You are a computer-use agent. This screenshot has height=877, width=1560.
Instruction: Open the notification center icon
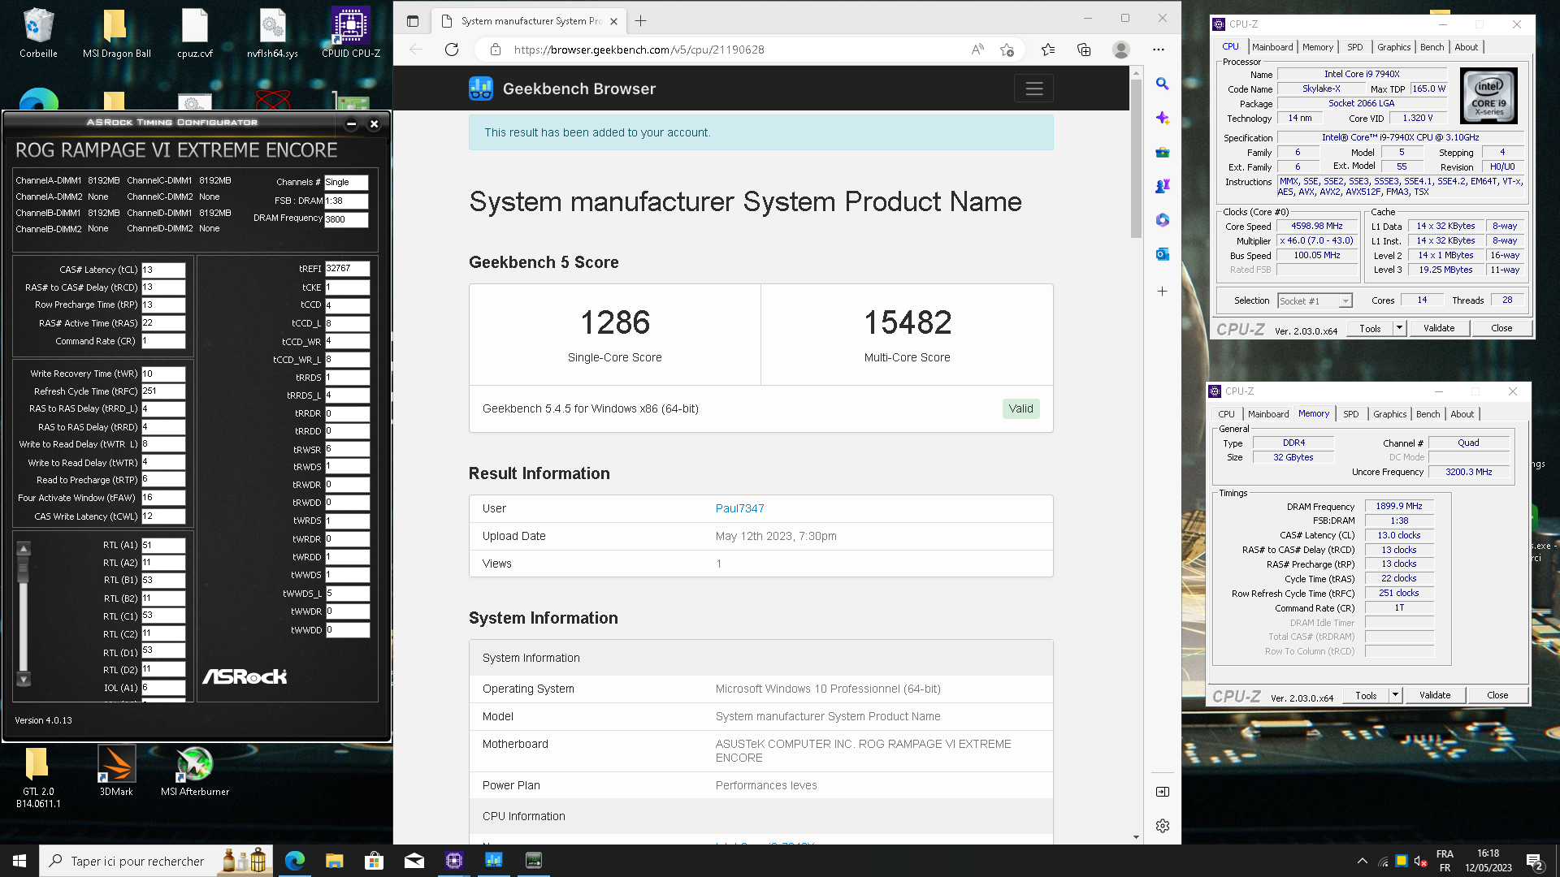click(1534, 861)
